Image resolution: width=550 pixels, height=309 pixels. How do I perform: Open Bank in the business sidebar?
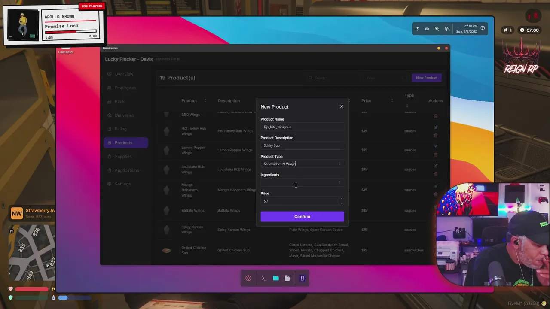click(125, 102)
